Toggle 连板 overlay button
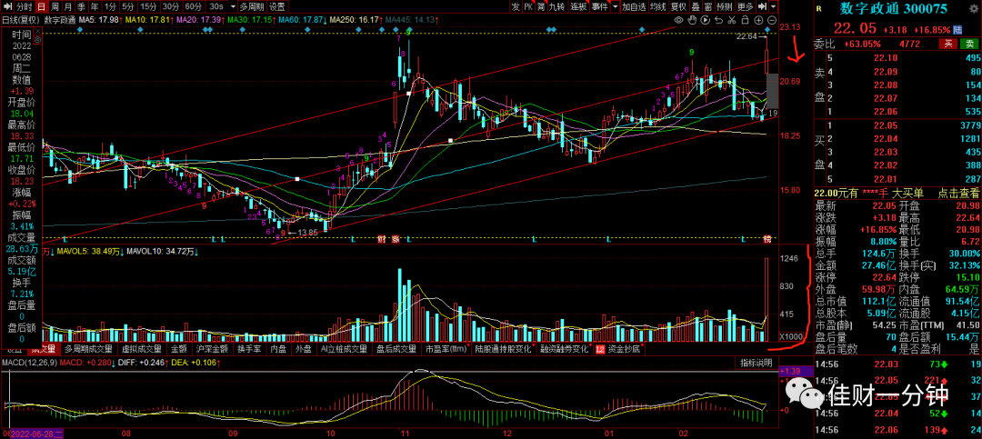The width and height of the screenshot is (982, 439). [x=578, y=7]
